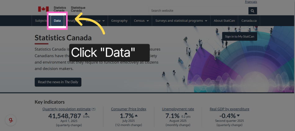This screenshot has width=295, height=131.
Task: Click the Search website input field
Action: click(x=198, y=11)
